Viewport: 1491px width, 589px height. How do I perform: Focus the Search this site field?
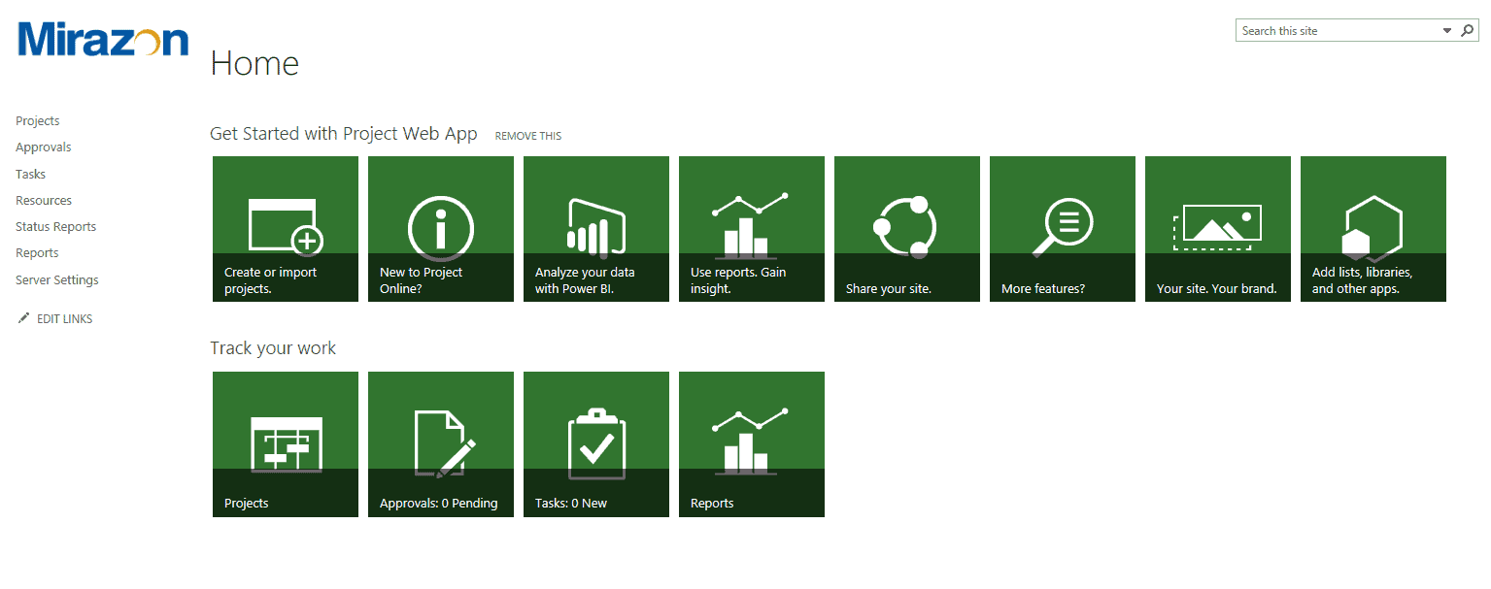pyautogui.click(x=1339, y=31)
